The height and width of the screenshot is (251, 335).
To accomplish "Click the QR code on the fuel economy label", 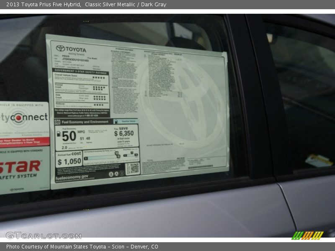I will [134, 168].
